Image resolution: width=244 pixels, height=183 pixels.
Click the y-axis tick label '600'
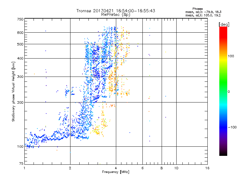[20, 33]
